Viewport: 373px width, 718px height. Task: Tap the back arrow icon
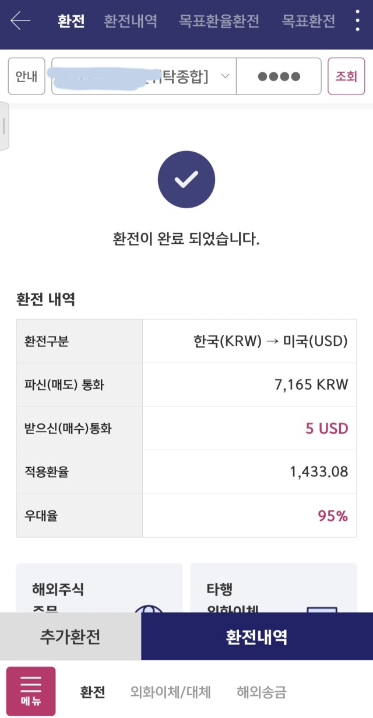20,21
